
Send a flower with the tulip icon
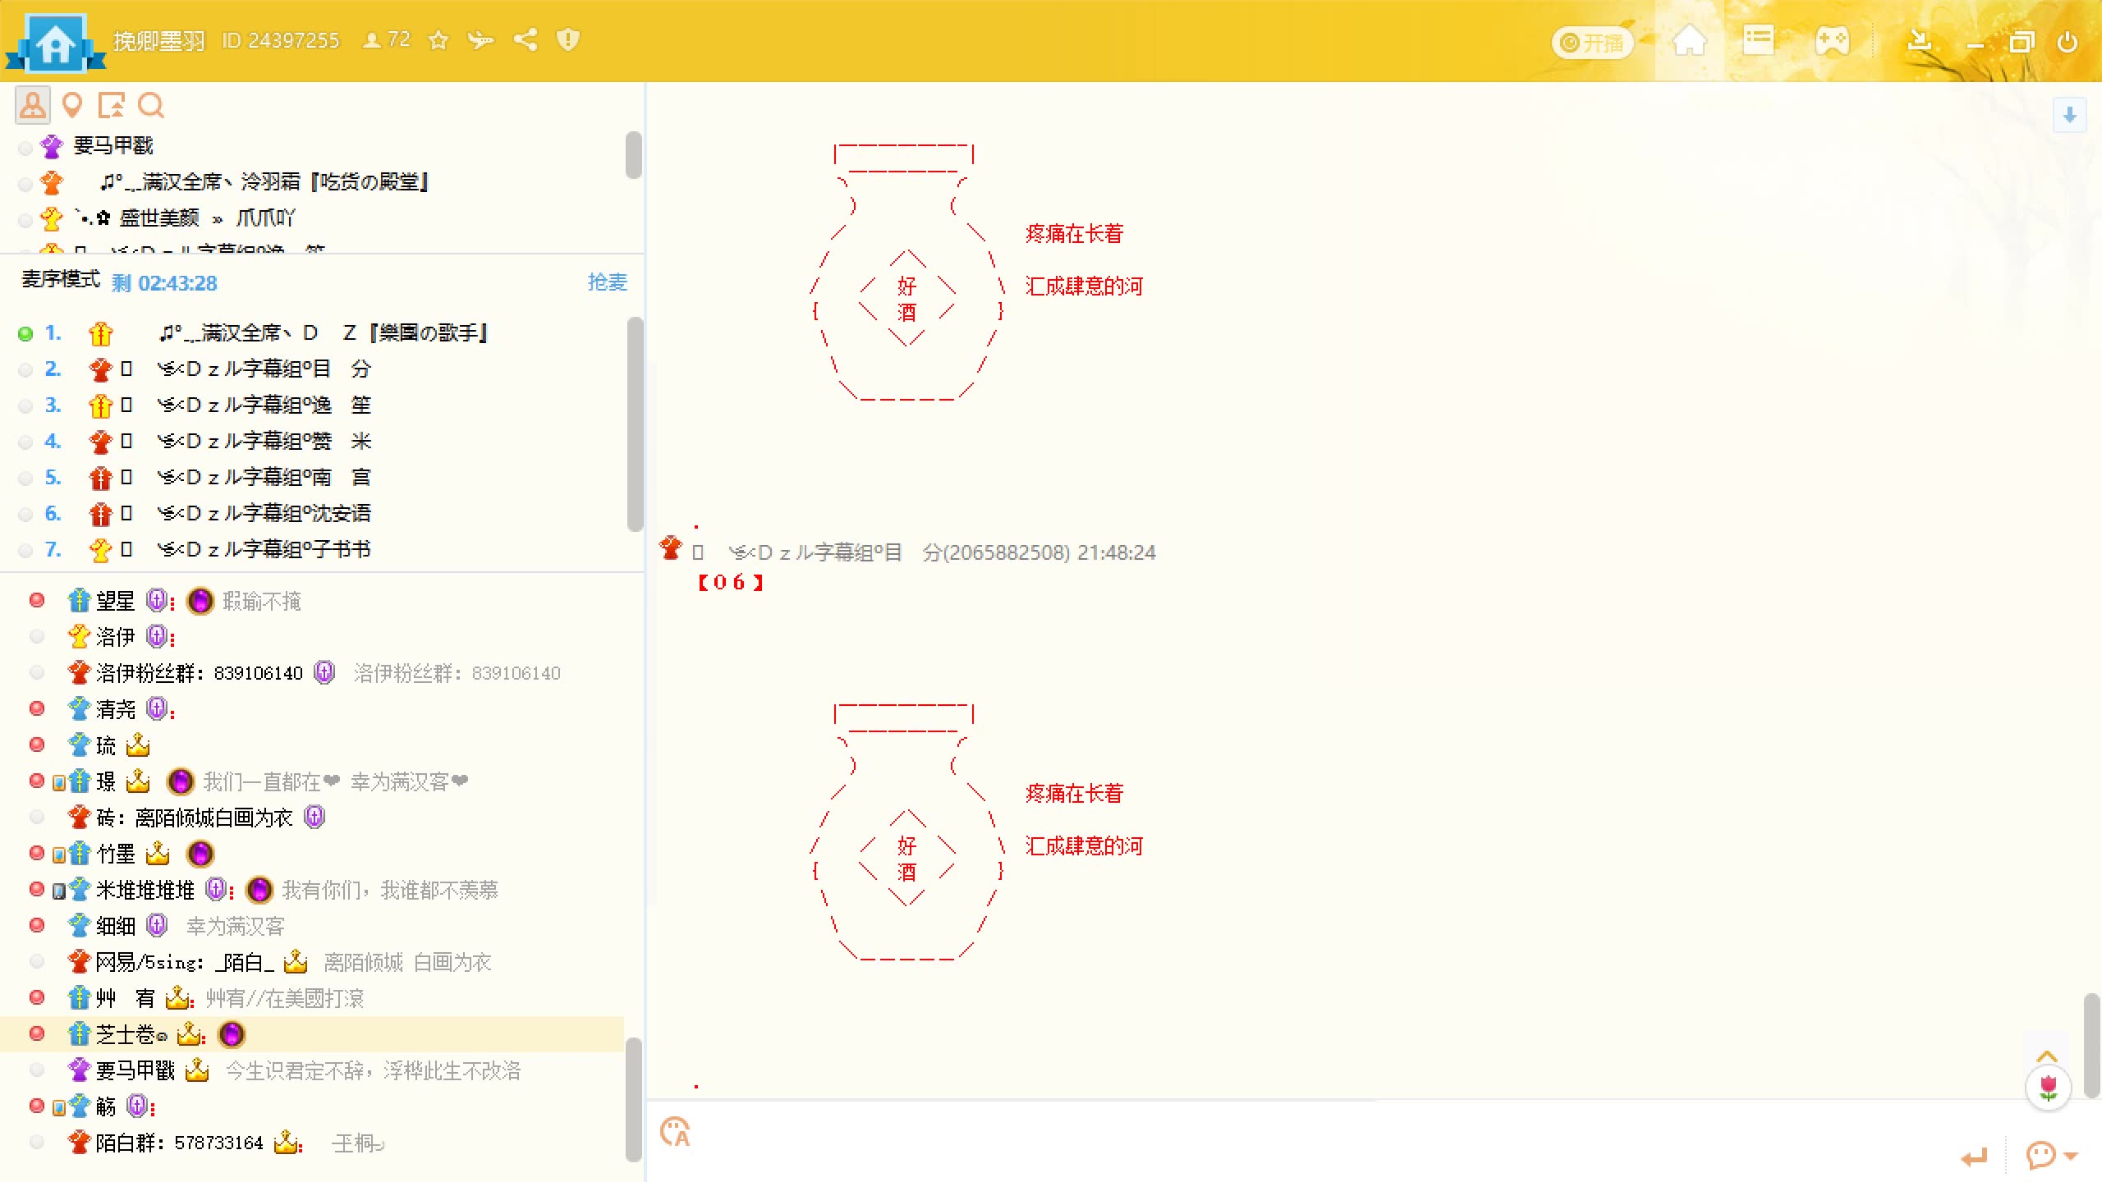[2048, 1088]
